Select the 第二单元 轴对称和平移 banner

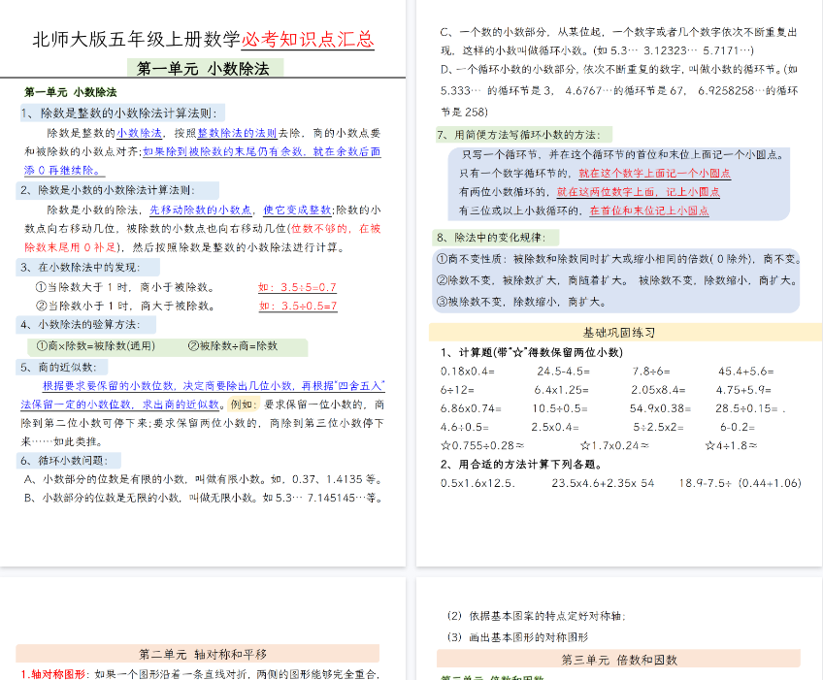[202, 654]
